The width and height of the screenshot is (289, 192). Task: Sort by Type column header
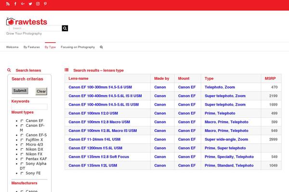click(209, 78)
